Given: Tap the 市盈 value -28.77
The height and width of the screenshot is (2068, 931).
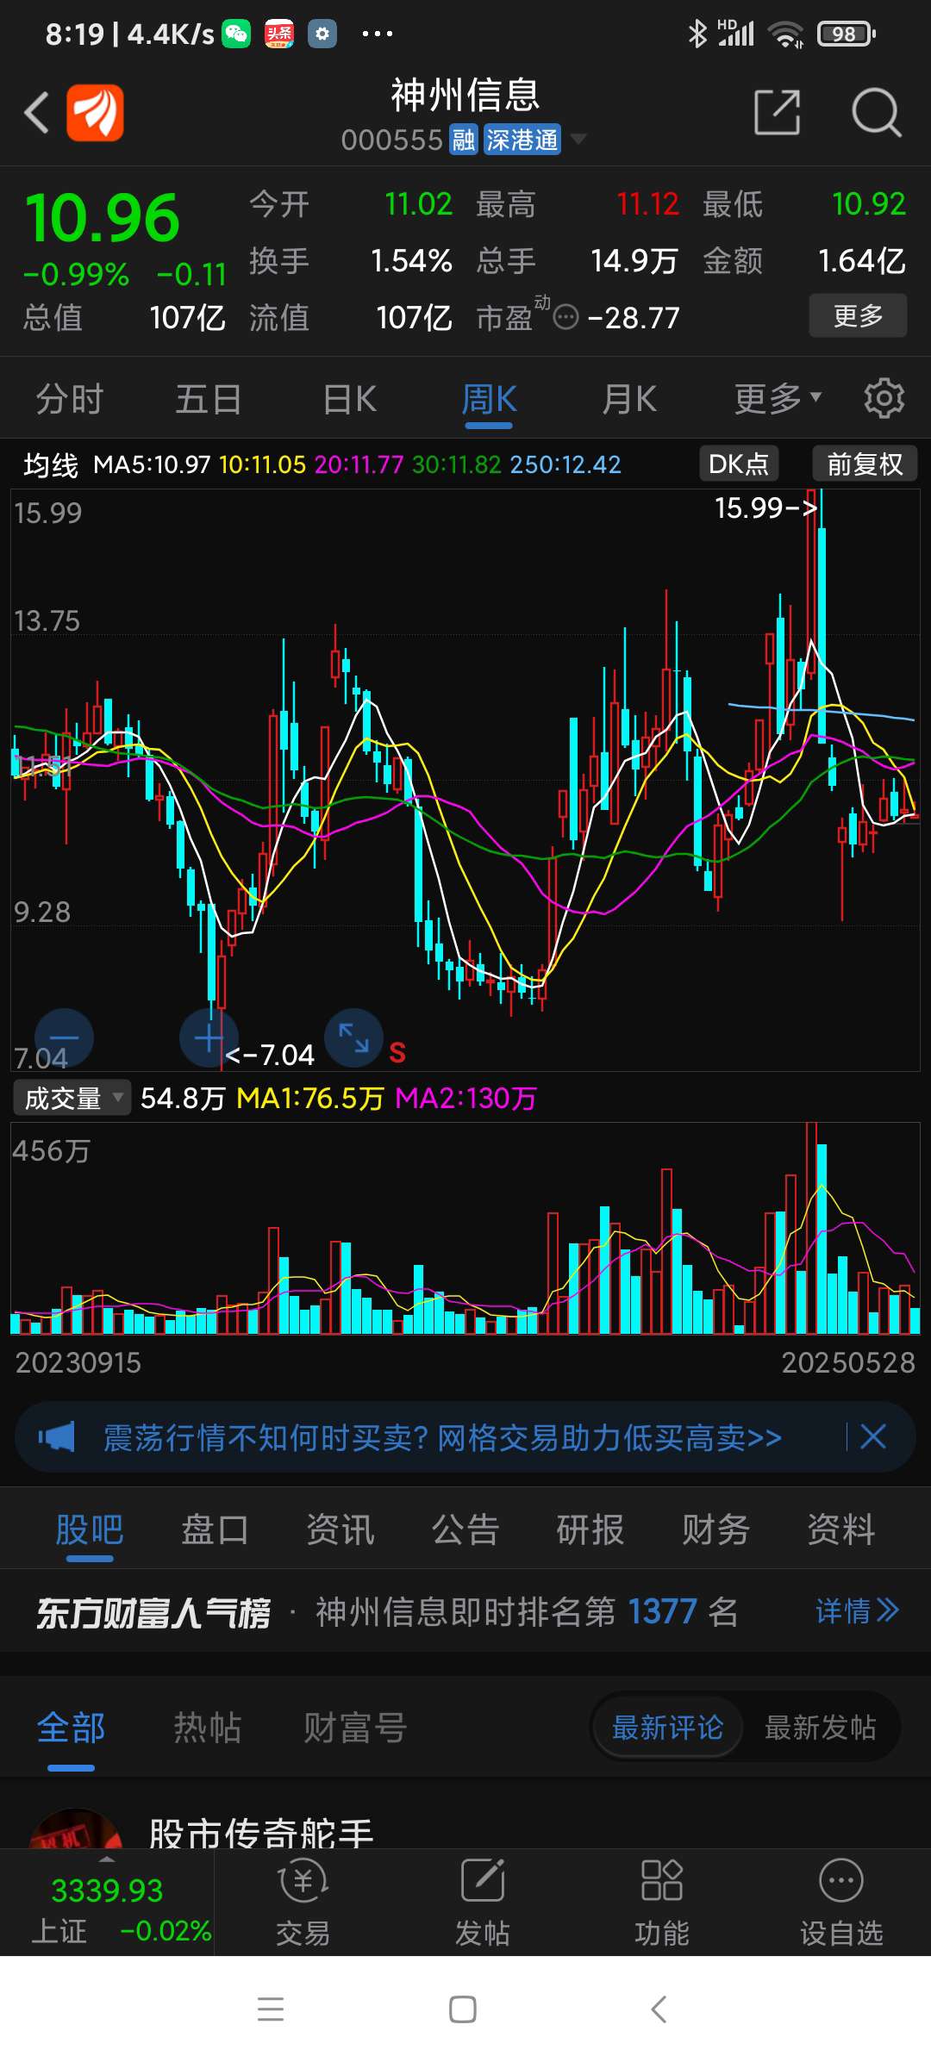Looking at the screenshot, I should [634, 318].
